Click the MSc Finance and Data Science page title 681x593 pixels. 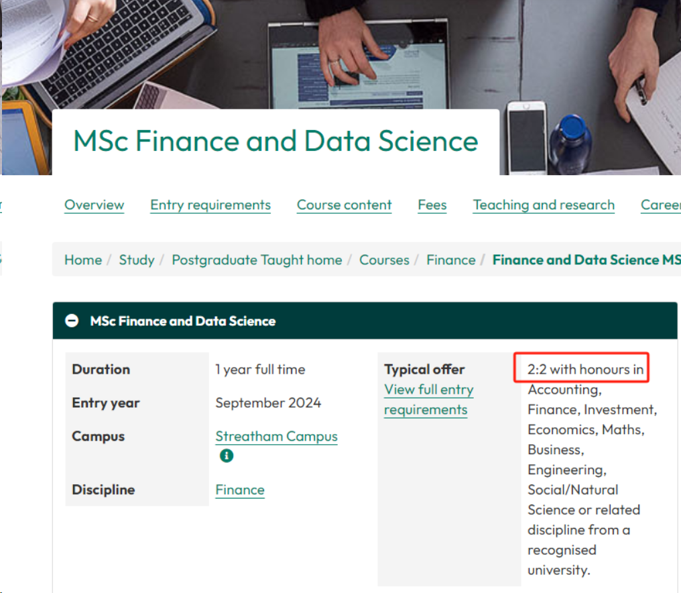coord(275,142)
